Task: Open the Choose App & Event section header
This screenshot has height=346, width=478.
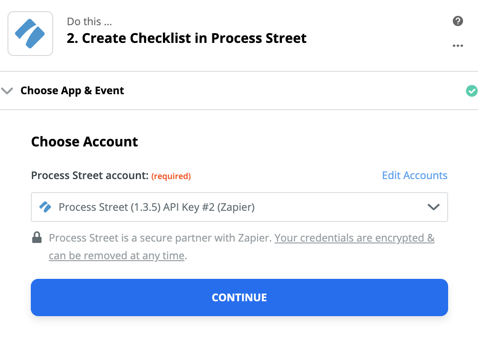Action: tap(72, 90)
